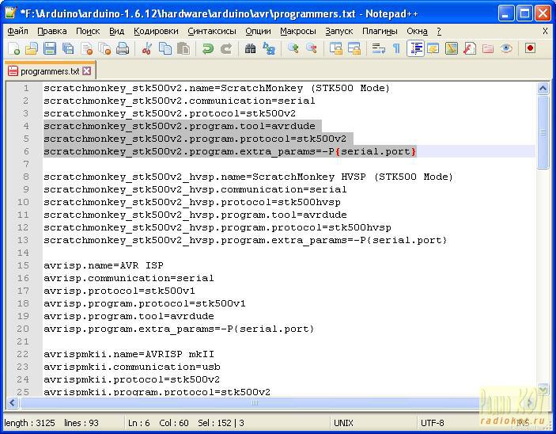
Task: Toggle synchronized vertical scrolling icon
Action: click(x=336, y=48)
